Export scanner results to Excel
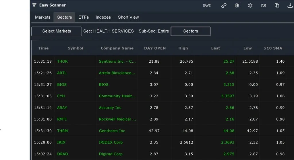 (x=237, y=6)
